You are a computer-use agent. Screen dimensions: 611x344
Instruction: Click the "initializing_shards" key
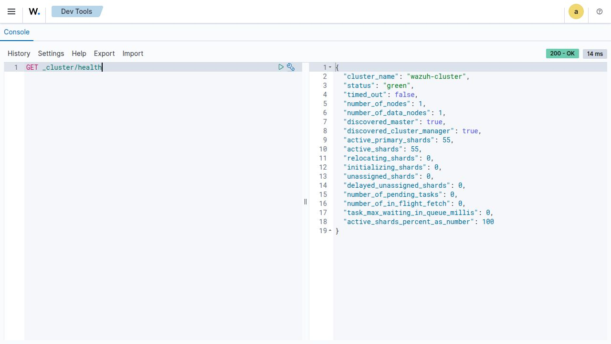point(385,167)
